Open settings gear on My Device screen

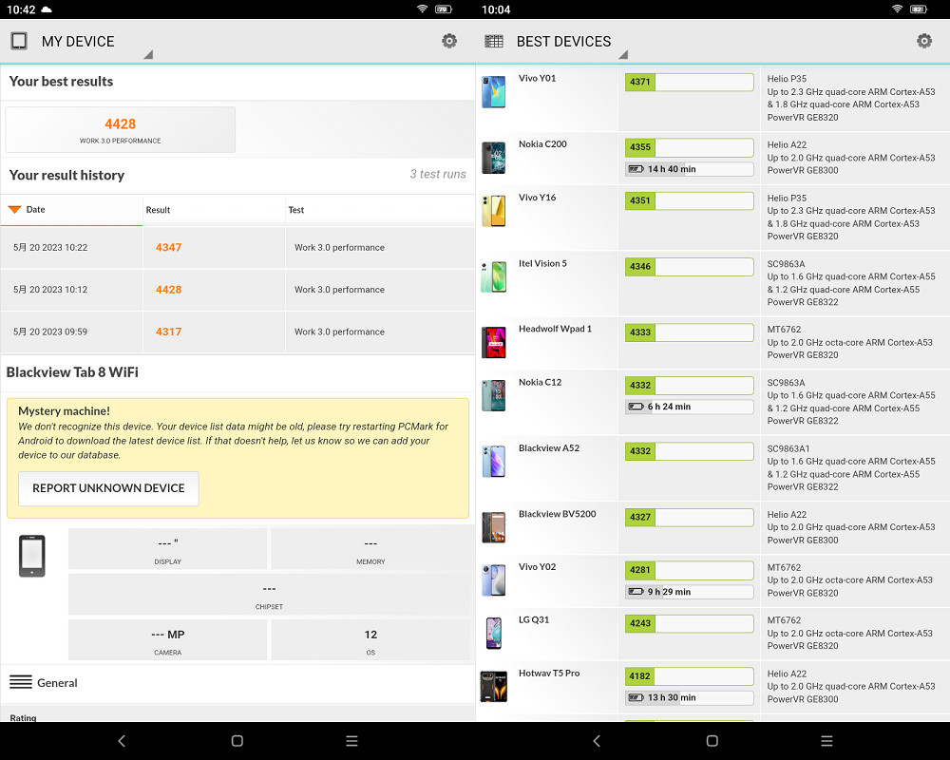click(x=449, y=41)
